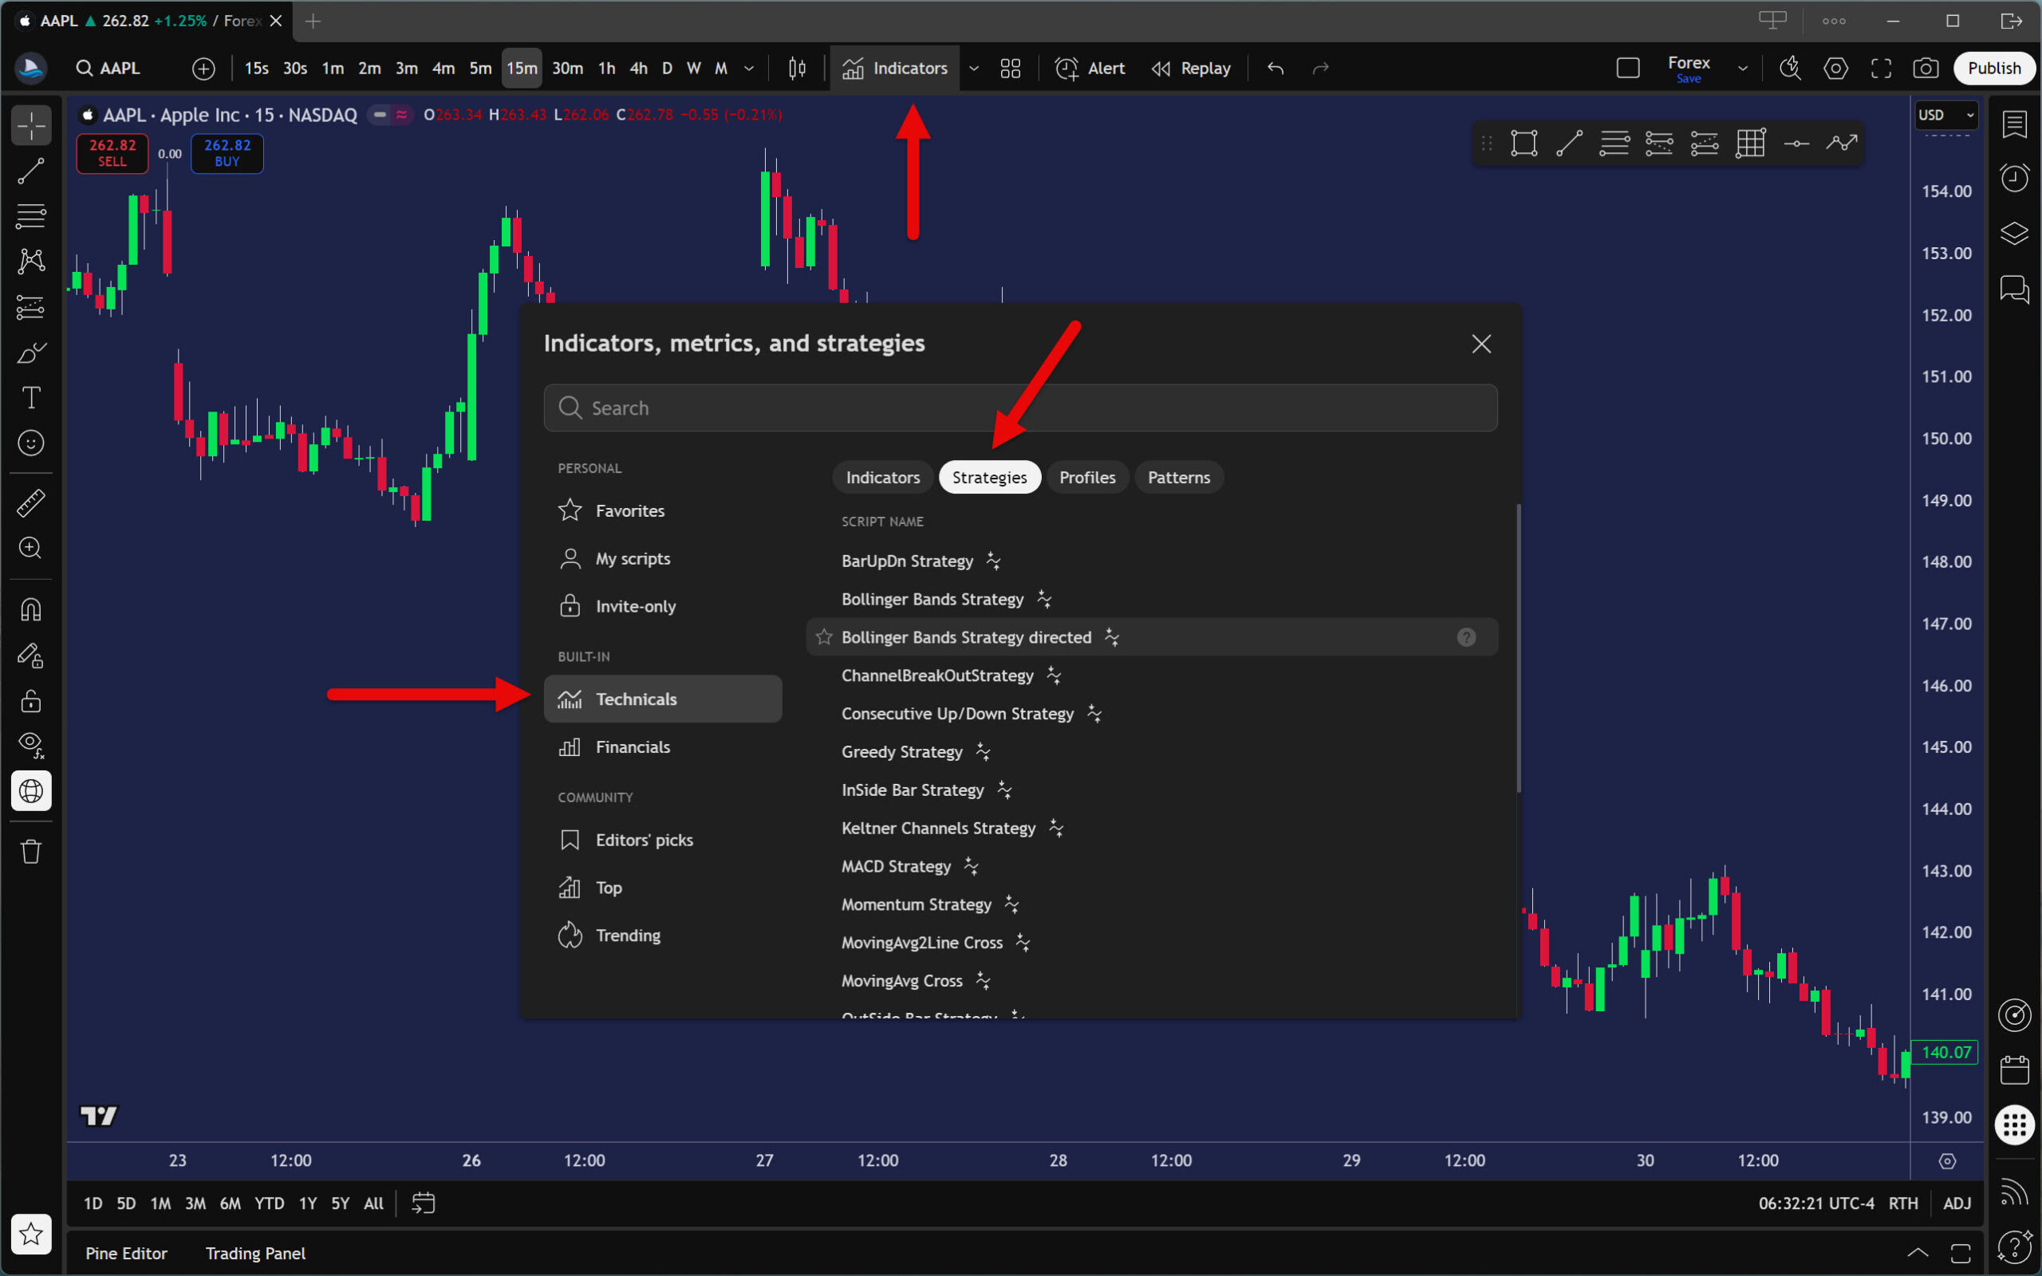Click the Publish button
The image size is (2042, 1276).
click(x=1993, y=69)
